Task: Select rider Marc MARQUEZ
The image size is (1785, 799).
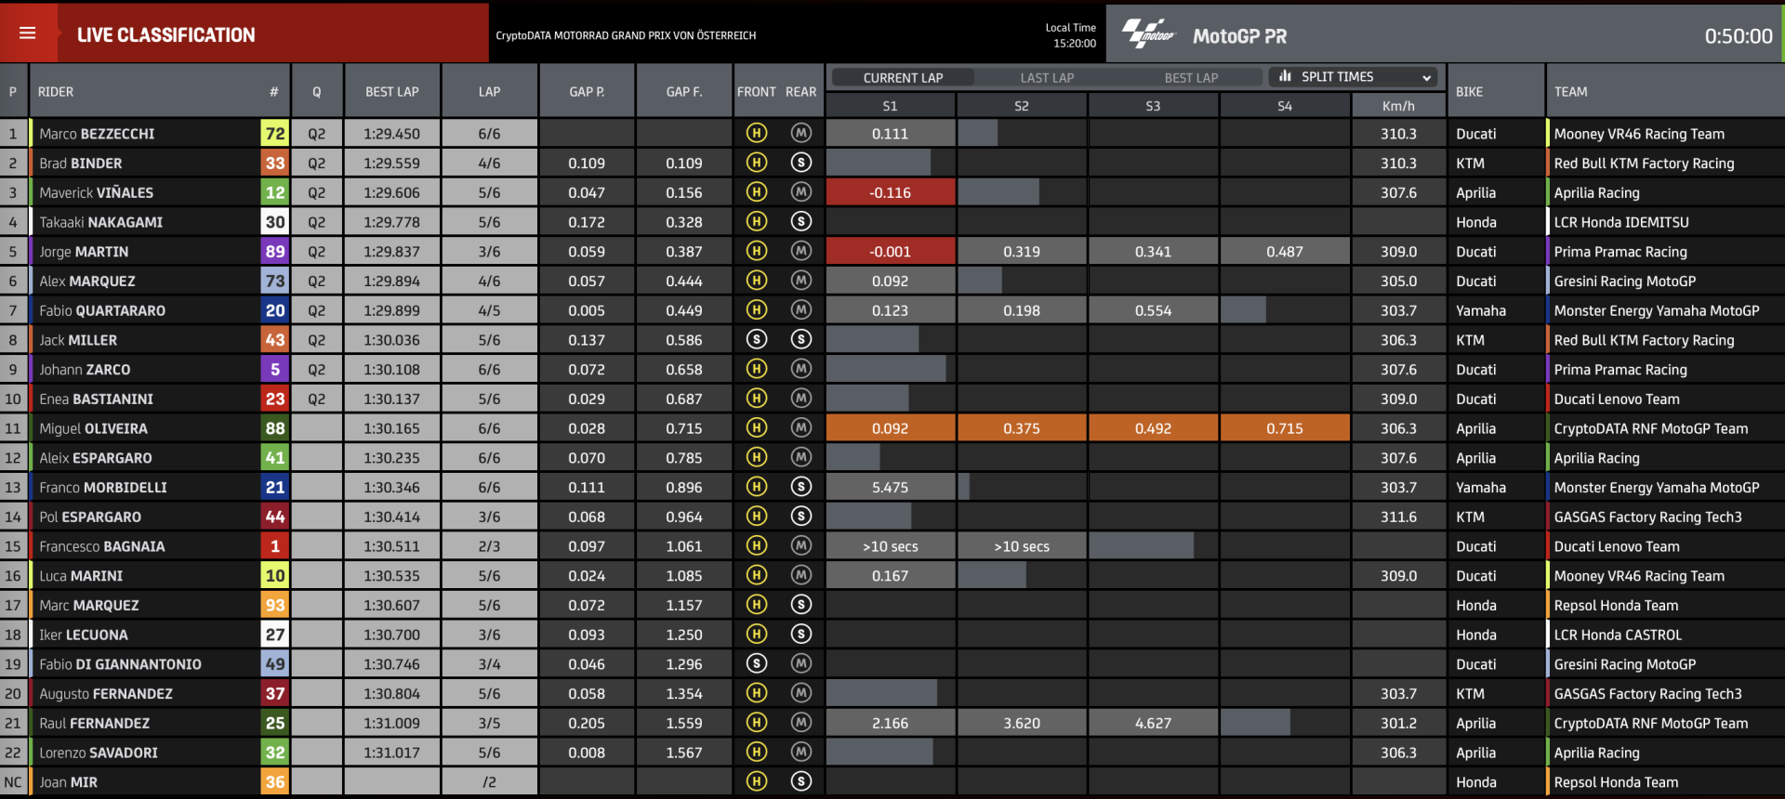Action: coord(89,606)
